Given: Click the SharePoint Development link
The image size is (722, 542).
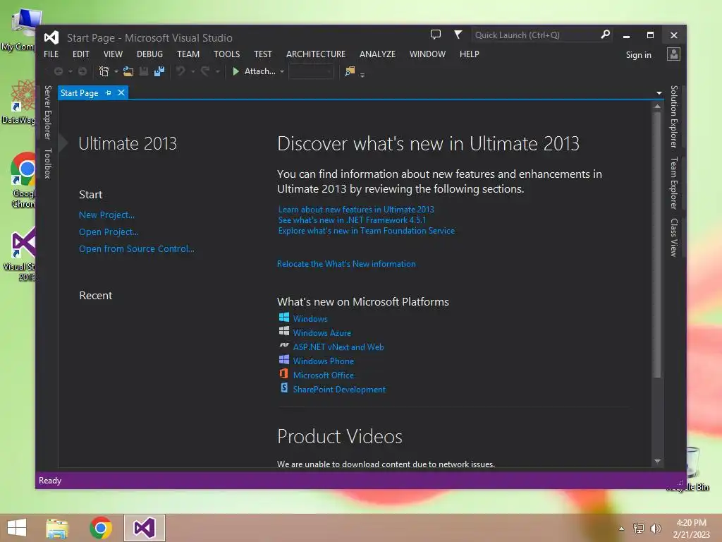Looking at the screenshot, I should click(x=339, y=390).
